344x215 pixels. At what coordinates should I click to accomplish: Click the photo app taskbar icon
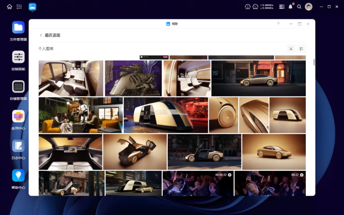click(x=32, y=7)
